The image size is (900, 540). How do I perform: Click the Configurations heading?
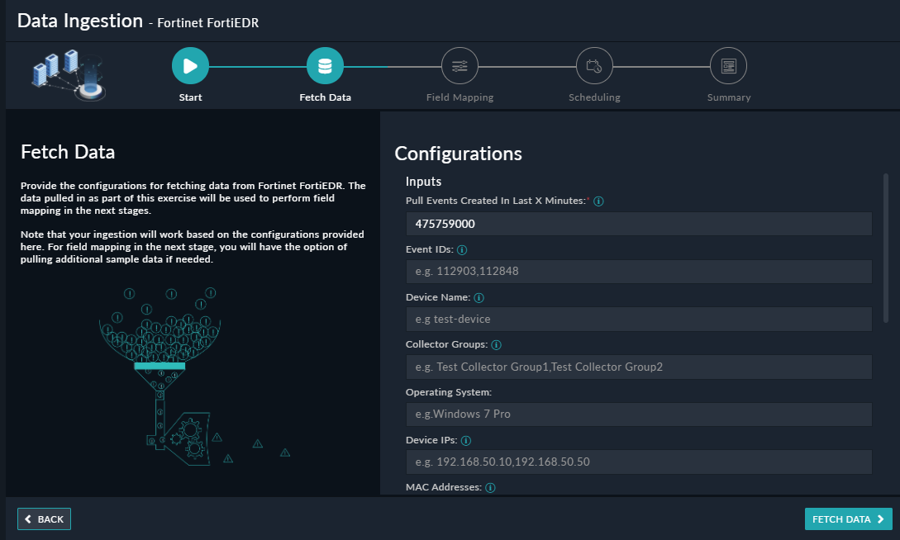(x=458, y=154)
